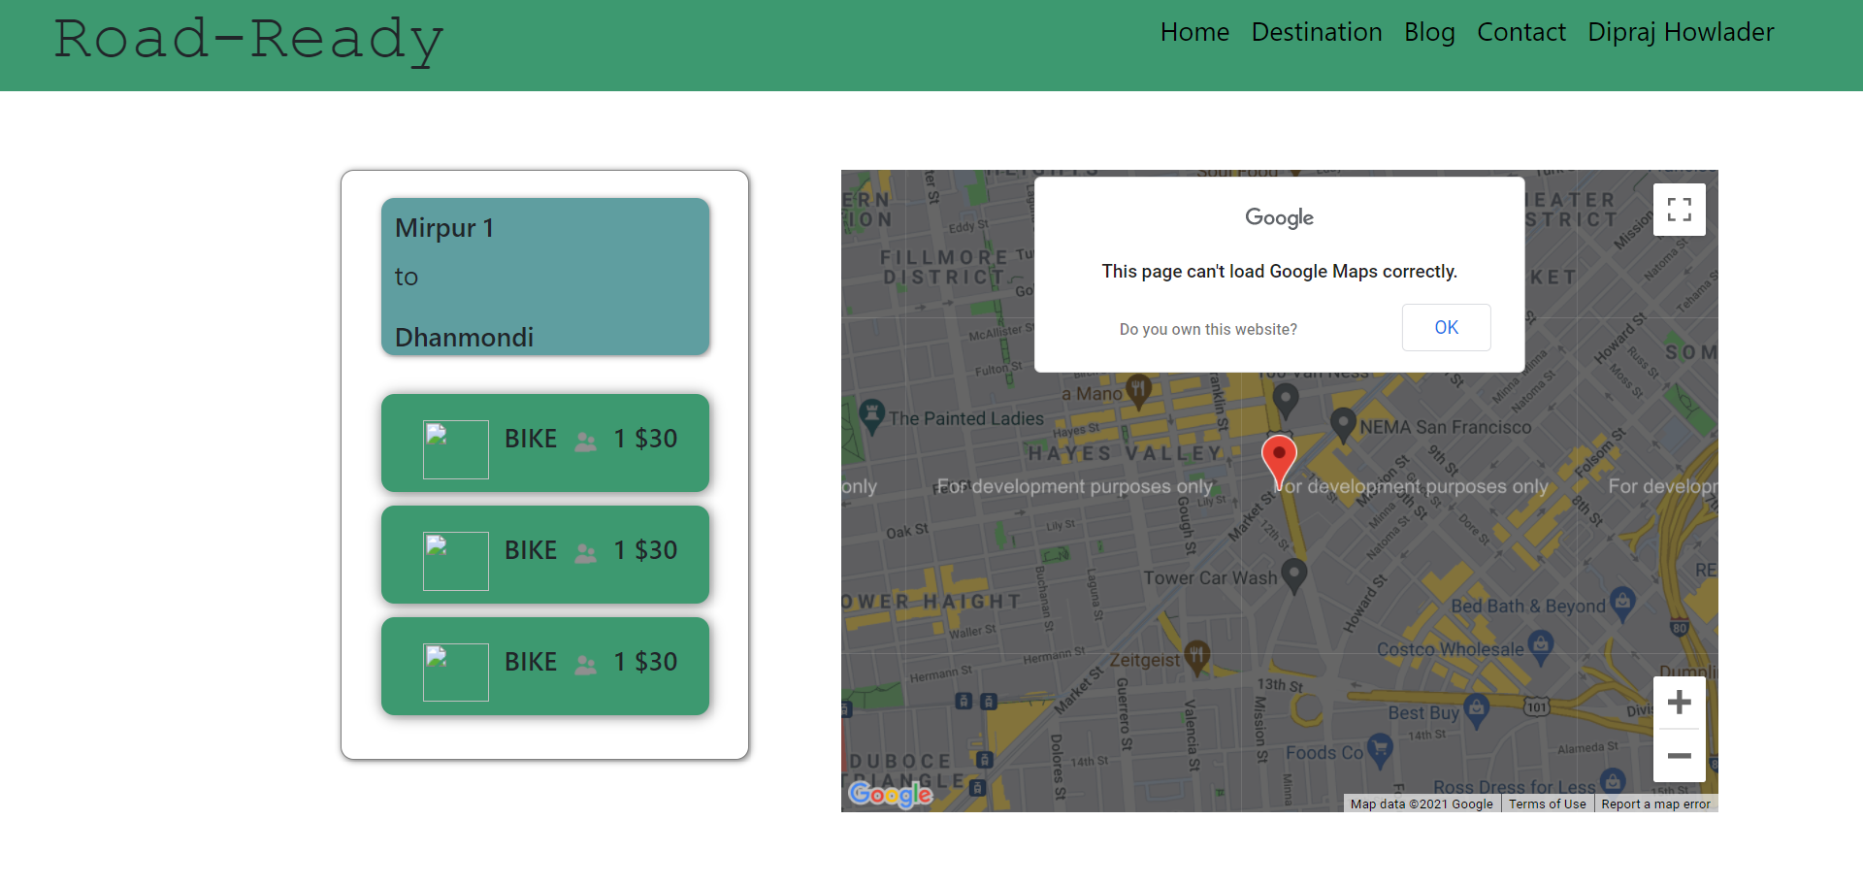
Task: Click the Mirpur 1 to Dhanmondi route card
Action: [x=545, y=277]
